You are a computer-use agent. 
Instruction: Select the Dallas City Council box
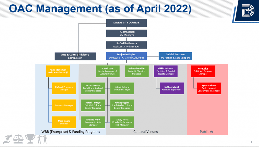126,23
